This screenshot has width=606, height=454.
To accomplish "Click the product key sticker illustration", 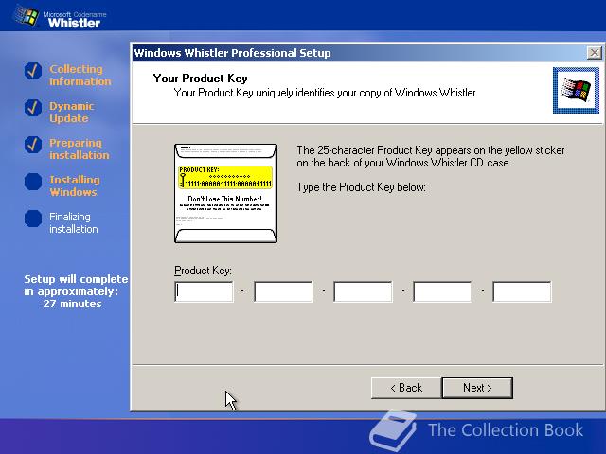I will (x=225, y=193).
